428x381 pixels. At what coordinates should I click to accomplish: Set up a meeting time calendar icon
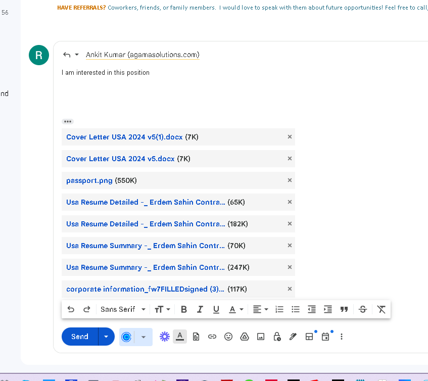click(x=325, y=337)
